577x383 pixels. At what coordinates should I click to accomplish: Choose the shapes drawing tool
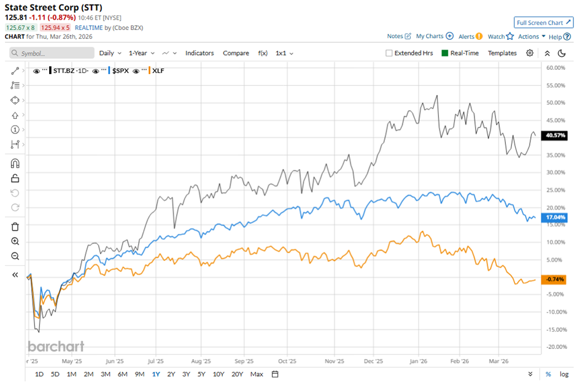[x=15, y=100]
